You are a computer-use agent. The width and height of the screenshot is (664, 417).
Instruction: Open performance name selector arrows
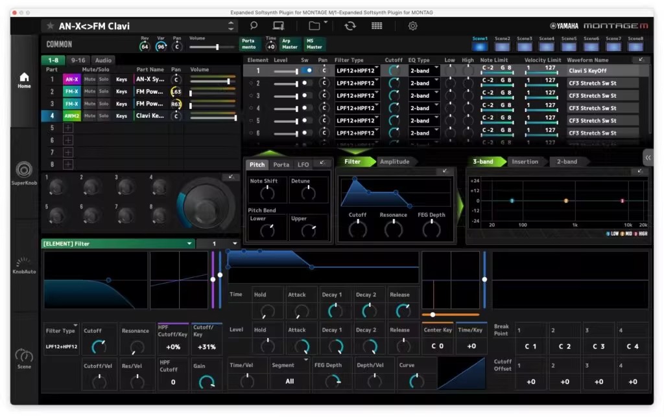[x=231, y=26]
